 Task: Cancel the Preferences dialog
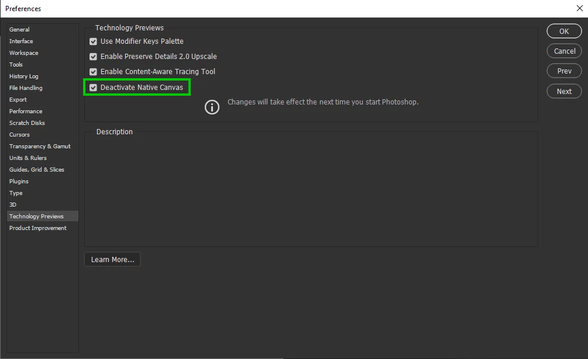click(564, 51)
